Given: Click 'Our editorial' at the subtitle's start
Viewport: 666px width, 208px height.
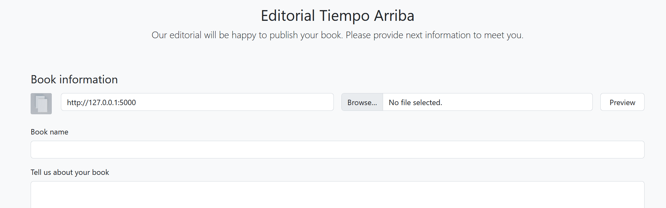Looking at the screenshot, I should (176, 35).
